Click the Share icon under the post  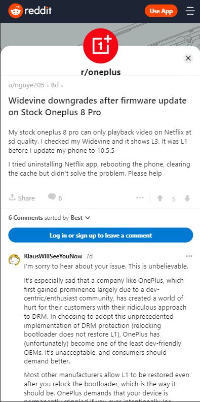click(x=12, y=197)
